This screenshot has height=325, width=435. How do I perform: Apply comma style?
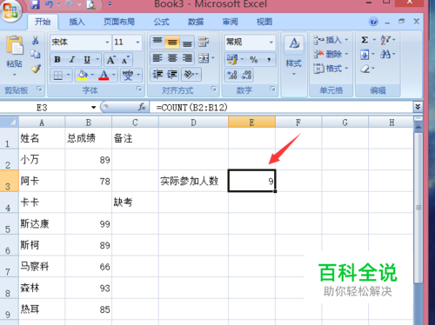coord(269,60)
